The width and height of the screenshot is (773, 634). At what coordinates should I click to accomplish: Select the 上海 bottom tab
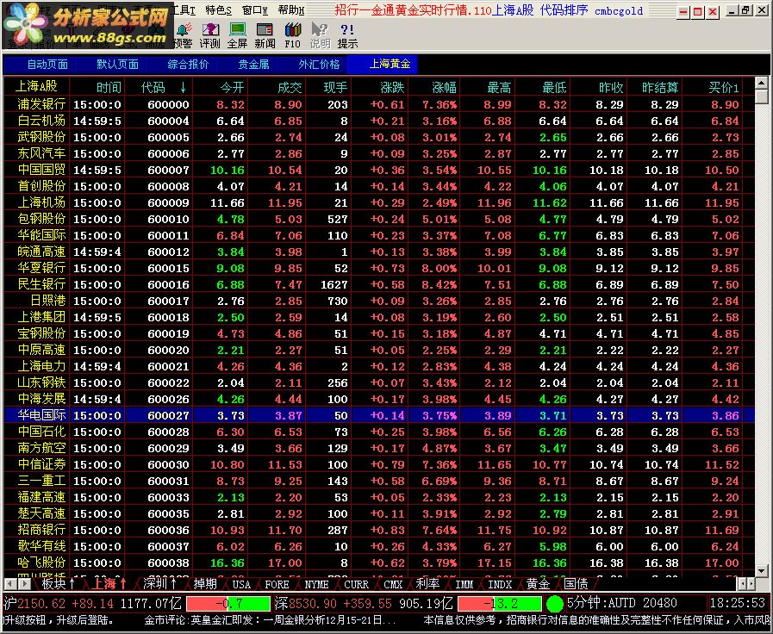[109, 584]
